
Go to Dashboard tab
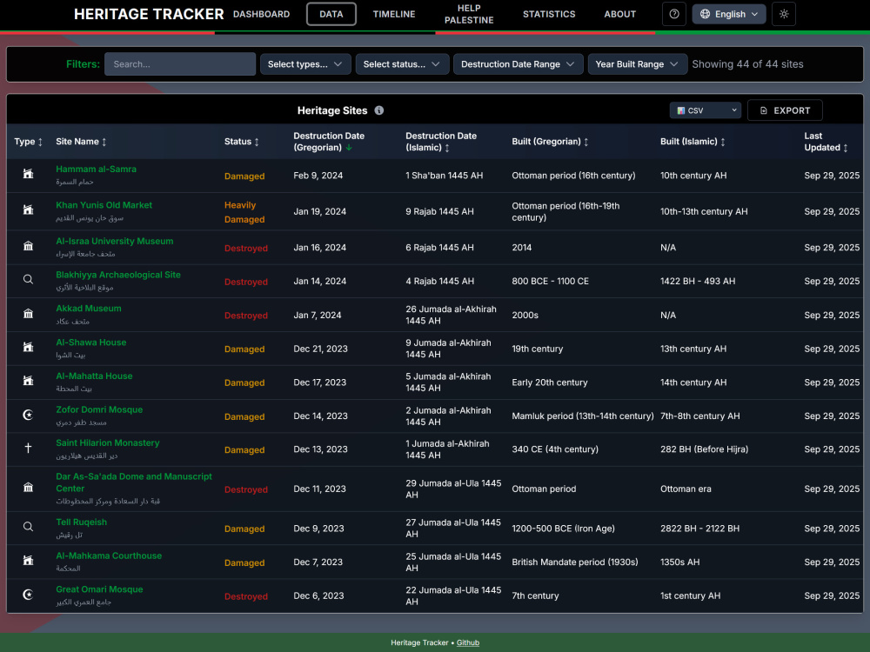pyautogui.click(x=261, y=14)
